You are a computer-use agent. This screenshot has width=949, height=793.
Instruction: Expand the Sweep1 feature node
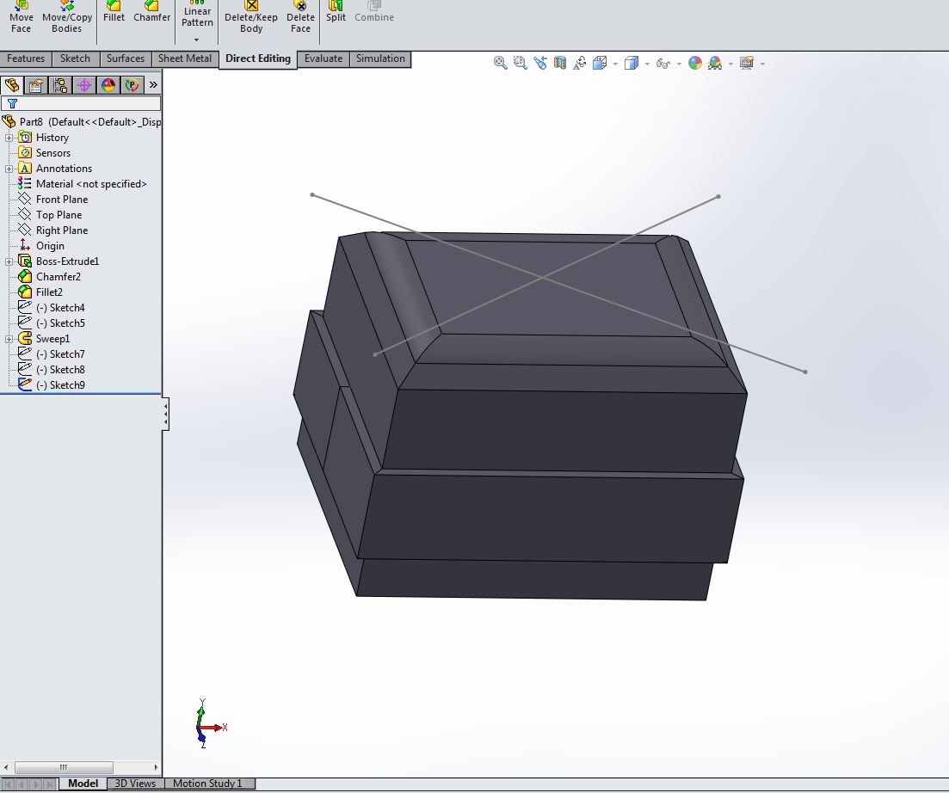click(9, 339)
